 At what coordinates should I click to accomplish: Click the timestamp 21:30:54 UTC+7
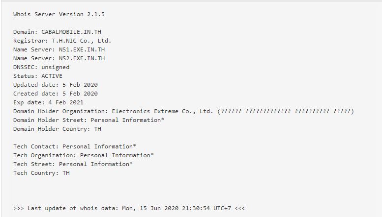pyautogui.click(x=206, y=208)
